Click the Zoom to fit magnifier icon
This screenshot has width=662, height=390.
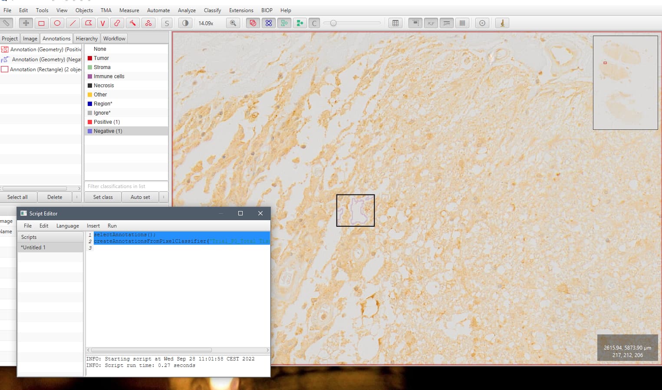pos(233,23)
